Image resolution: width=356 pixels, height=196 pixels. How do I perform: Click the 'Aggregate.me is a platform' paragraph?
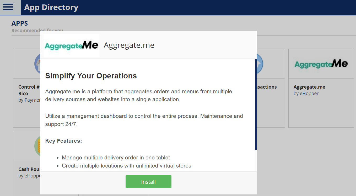coord(139,95)
